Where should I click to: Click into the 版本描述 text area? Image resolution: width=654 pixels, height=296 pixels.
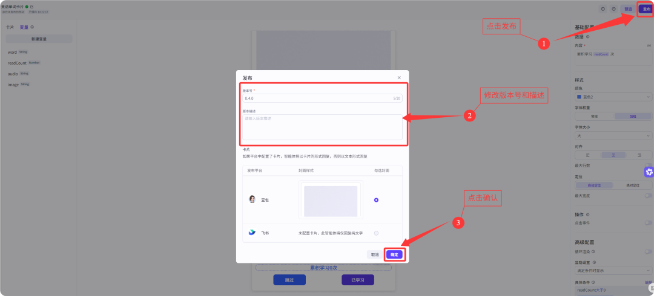tap(322, 127)
